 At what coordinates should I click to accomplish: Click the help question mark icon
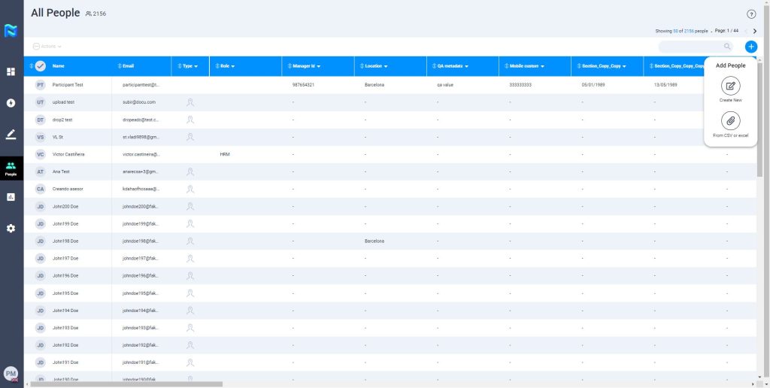[750, 14]
